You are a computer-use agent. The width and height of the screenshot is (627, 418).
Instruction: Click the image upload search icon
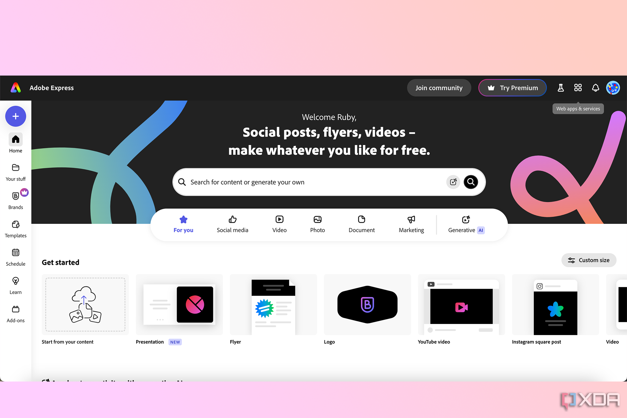(453, 182)
